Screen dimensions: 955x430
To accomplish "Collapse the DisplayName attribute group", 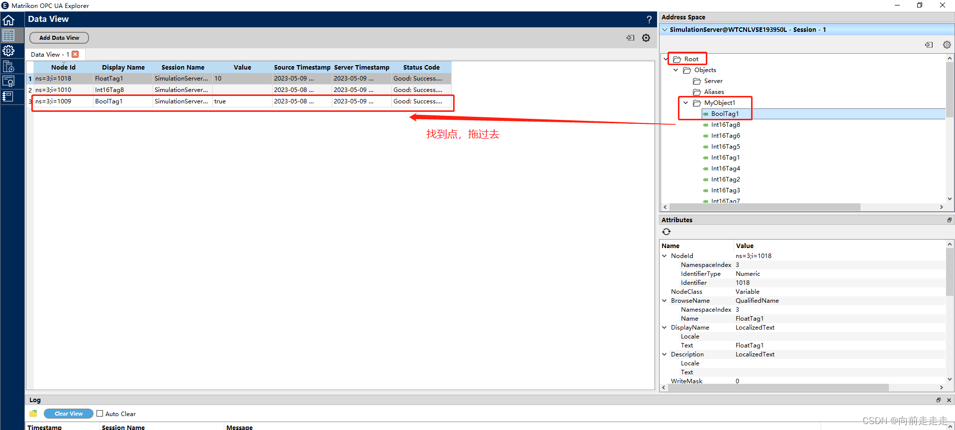I will [x=665, y=328].
